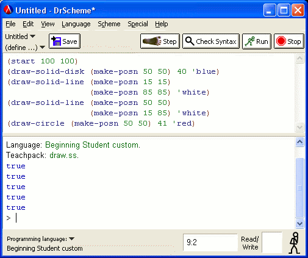Click the "draw-solid-disk" identifier

tap(48, 71)
